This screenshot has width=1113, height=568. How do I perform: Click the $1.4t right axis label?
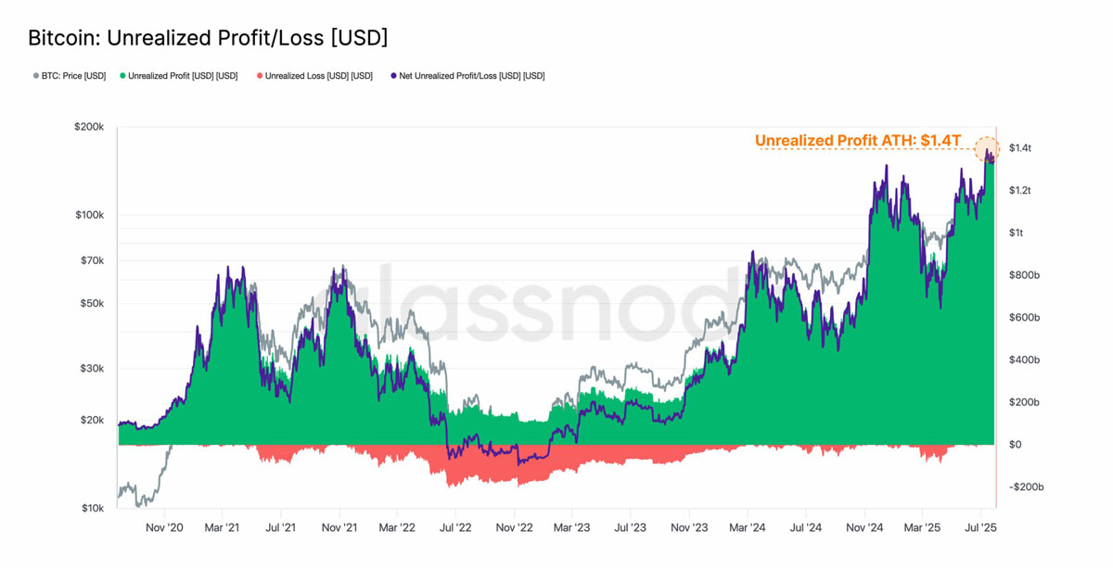1020,148
